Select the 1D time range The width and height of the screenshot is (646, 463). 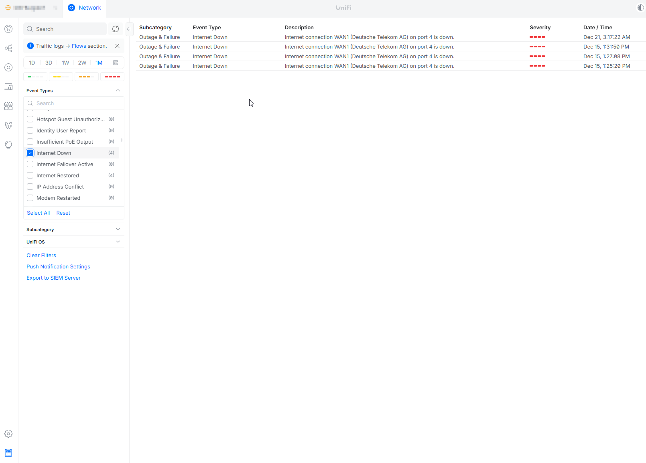[x=32, y=63]
